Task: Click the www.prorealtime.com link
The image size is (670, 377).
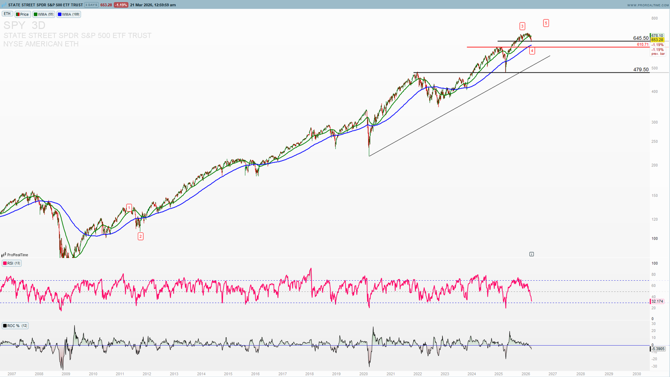Action: (x=648, y=5)
